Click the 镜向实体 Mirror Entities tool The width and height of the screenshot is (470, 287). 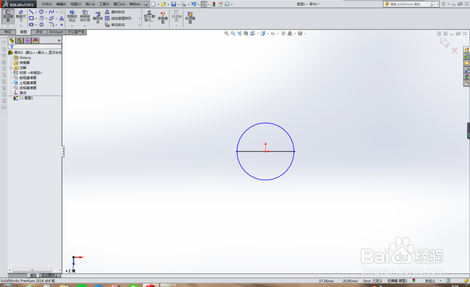115,12
